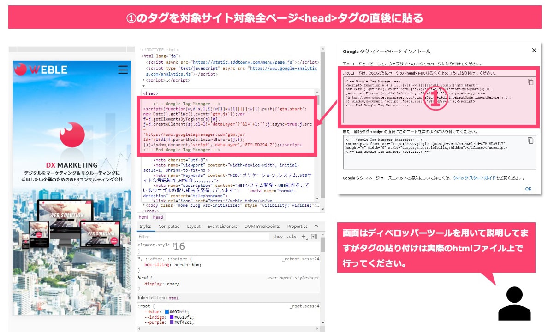
Task: Open the --indigo #6610f2 color swatch
Action: pyautogui.click(x=172, y=317)
